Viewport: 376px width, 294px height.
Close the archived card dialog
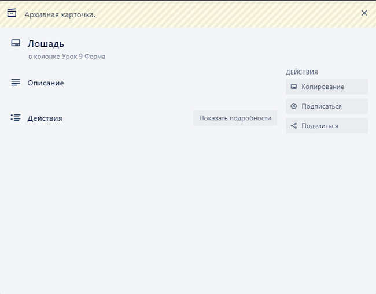[364, 13]
